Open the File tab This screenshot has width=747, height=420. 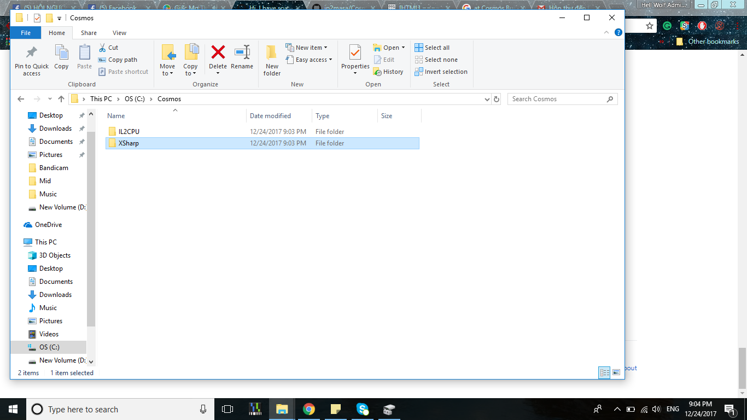26,33
